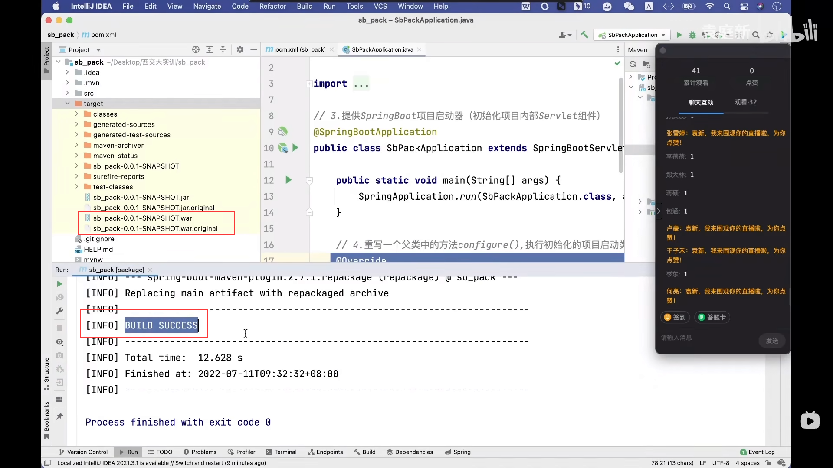Toggle the Project tool window sidebar button
The width and height of the screenshot is (833, 468).
click(46, 61)
